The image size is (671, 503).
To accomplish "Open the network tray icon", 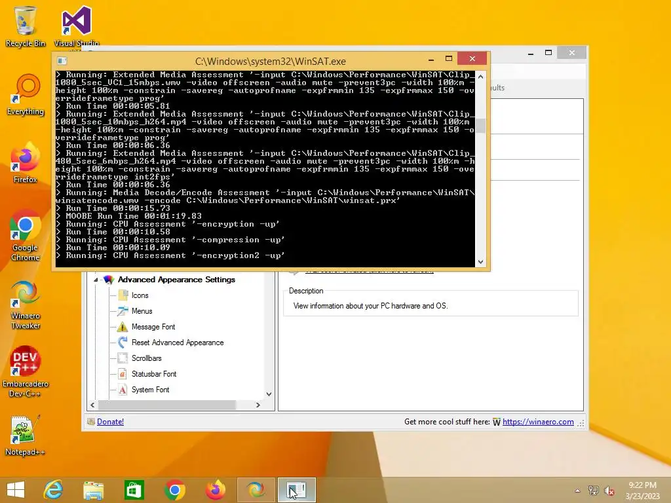I will pos(594,491).
